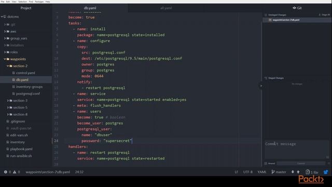Select the Project tree view tab
This screenshot has width=332, height=187.
[26, 8]
